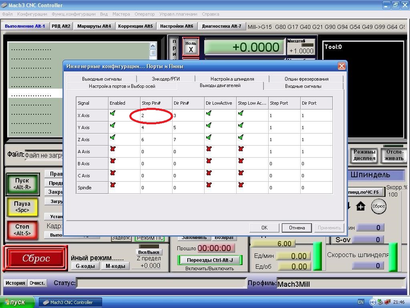Click Mach3 CNC Controller taskbar item
The height and width of the screenshot is (308, 410).
pos(70,302)
